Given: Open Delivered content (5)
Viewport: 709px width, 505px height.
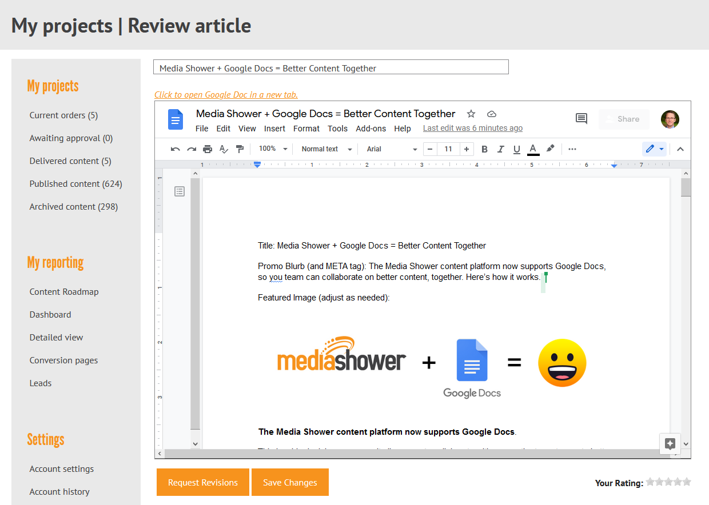Looking at the screenshot, I should pyautogui.click(x=70, y=161).
